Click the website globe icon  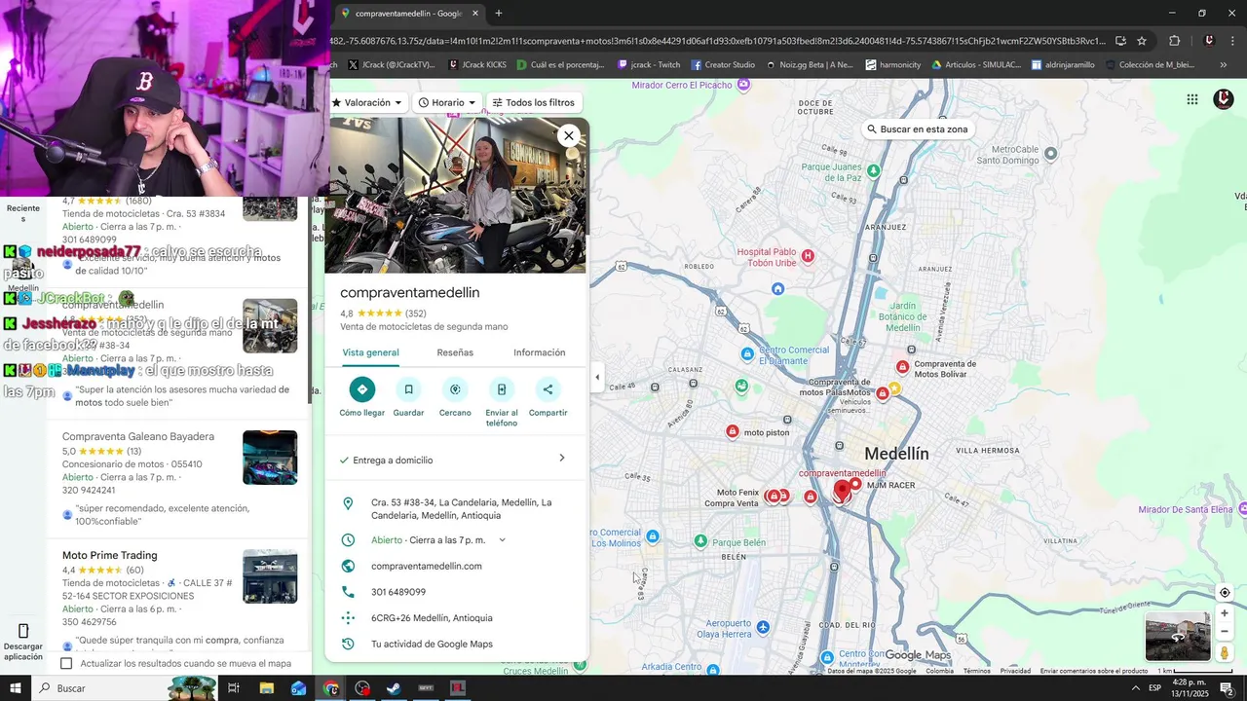tap(348, 566)
